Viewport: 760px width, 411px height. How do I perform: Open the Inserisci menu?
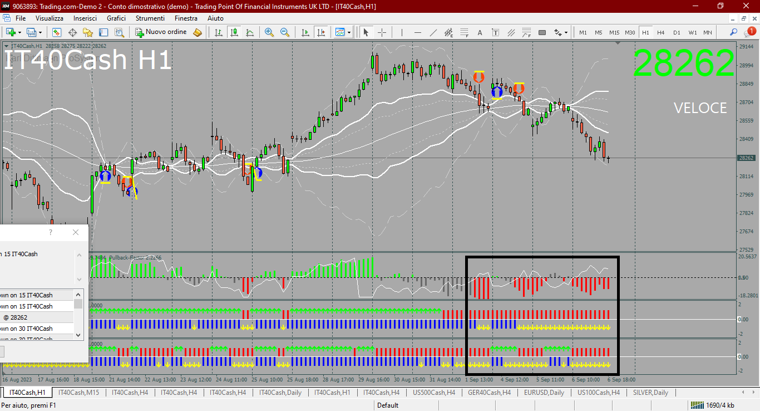click(x=85, y=18)
